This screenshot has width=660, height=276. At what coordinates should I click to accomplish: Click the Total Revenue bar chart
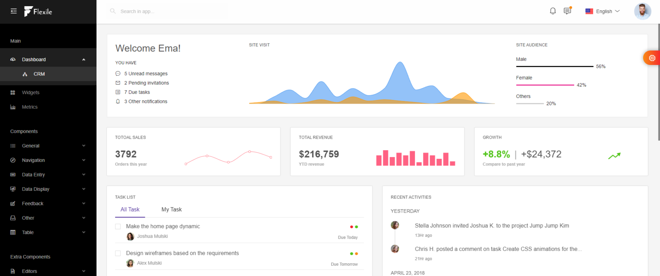tap(415, 158)
